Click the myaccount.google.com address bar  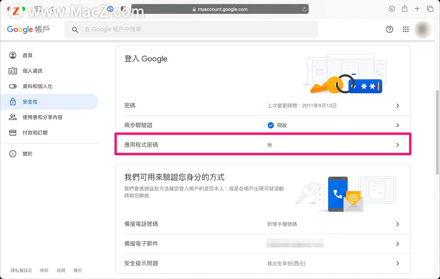coord(220,9)
